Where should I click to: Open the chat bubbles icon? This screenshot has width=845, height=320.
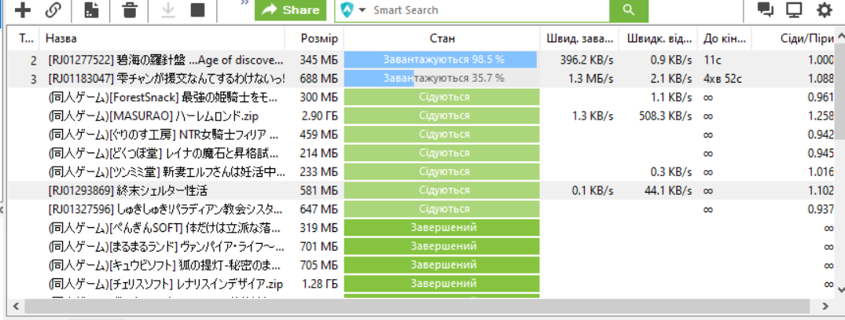pos(766,9)
